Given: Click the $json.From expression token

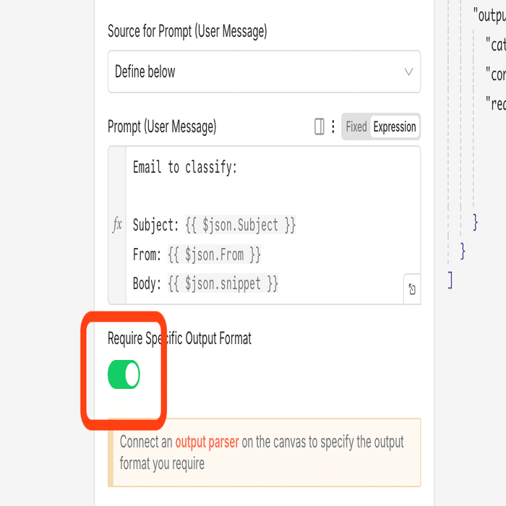Looking at the screenshot, I should (x=214, y=254).
